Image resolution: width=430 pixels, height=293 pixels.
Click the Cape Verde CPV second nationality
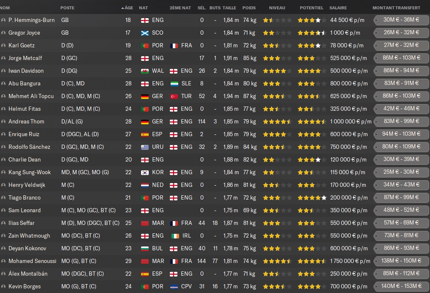pyautogui.click(x=181, y=286)
